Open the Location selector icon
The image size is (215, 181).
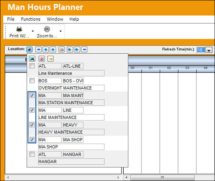point(29,49)
